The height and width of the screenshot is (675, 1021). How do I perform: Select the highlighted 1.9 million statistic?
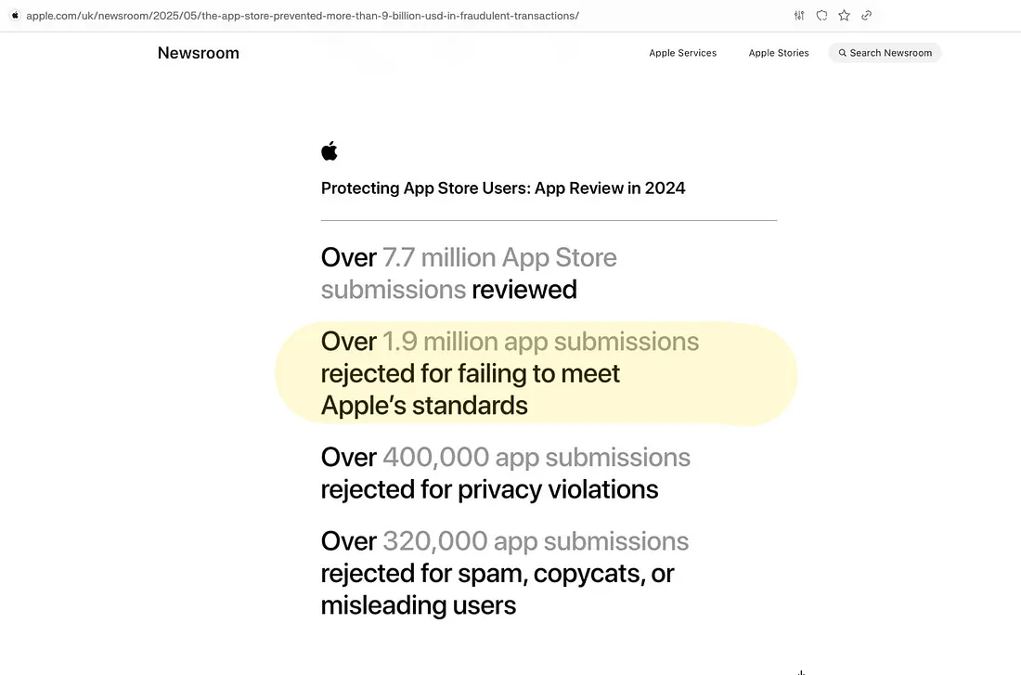(510, 372)
